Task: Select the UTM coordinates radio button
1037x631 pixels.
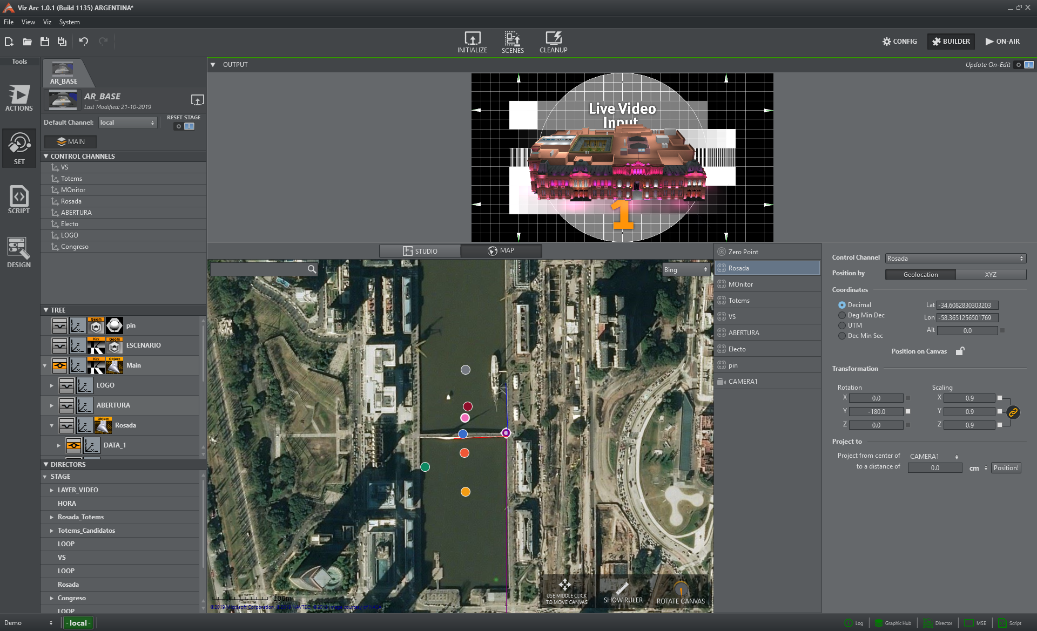Action: click(841, 325)
